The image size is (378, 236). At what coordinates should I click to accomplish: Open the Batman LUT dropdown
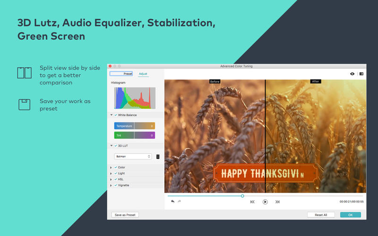(x=133, y=156)
